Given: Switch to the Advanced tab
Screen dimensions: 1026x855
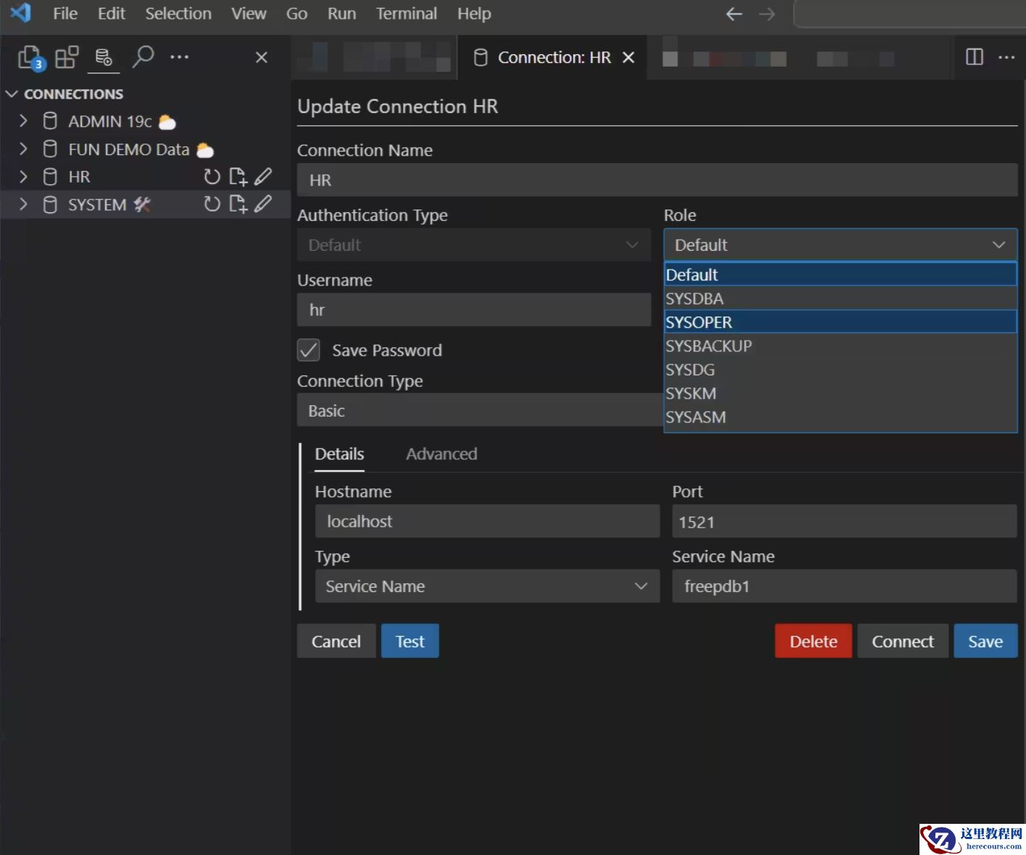Looking at the screenshot, I should [x=441, y=454].
